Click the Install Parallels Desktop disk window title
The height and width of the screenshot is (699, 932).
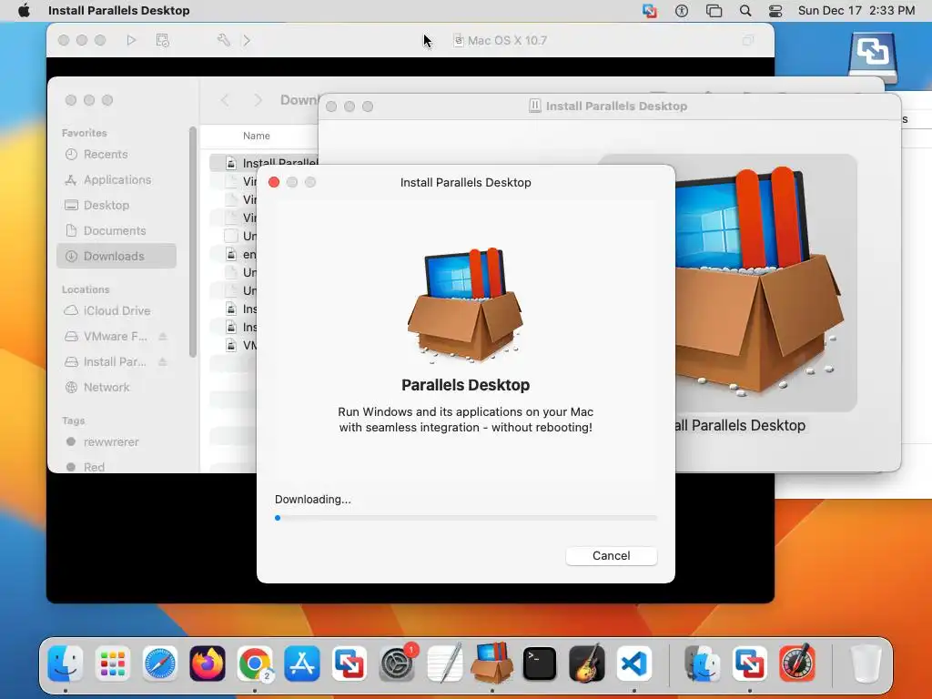[x=616, y=106]
